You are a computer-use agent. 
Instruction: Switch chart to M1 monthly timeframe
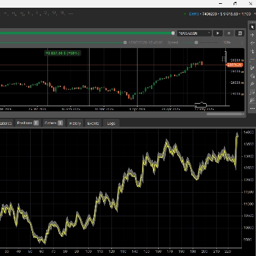[63, 13]
